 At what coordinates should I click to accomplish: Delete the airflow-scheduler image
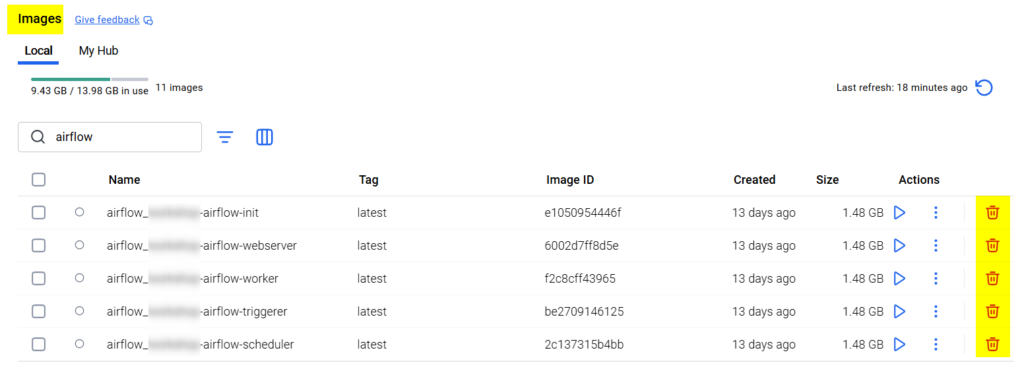[x=992, y=344]
